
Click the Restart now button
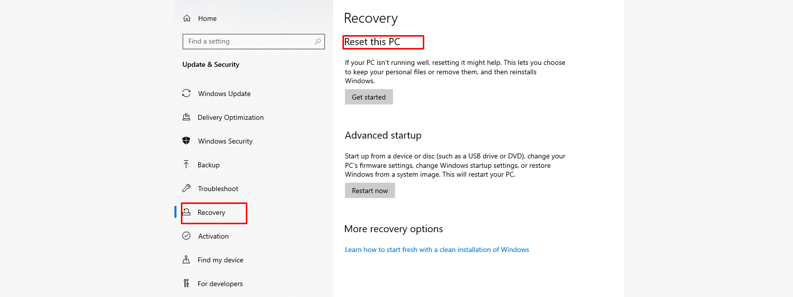[x=370, y=191]
